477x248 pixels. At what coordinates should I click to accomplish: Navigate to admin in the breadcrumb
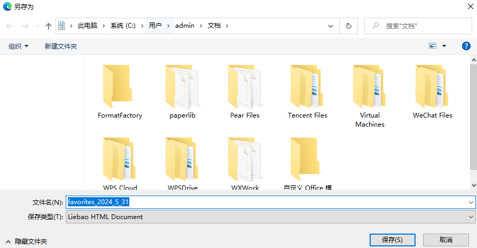coord(185,26)
